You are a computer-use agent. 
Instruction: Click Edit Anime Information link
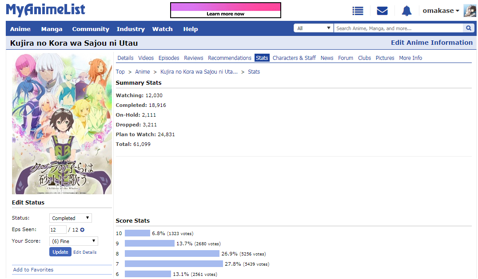click(432, 43)
